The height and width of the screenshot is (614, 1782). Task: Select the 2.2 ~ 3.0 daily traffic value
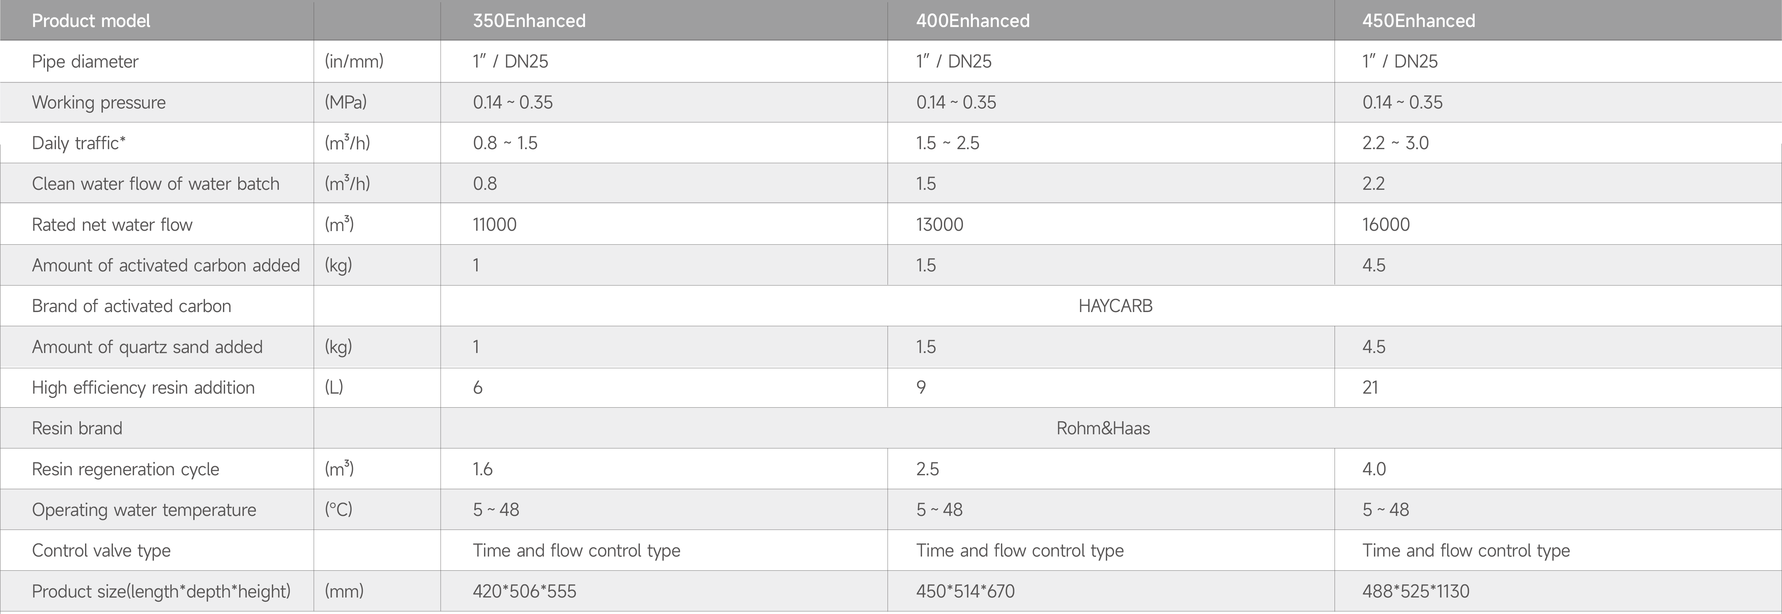coord(1395,143)
